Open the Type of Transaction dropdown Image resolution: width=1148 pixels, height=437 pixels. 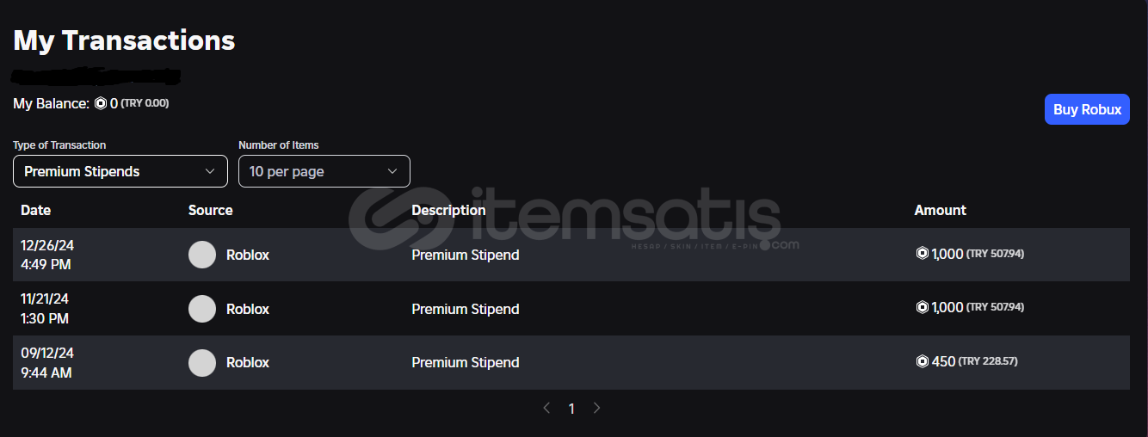(120, 171)
